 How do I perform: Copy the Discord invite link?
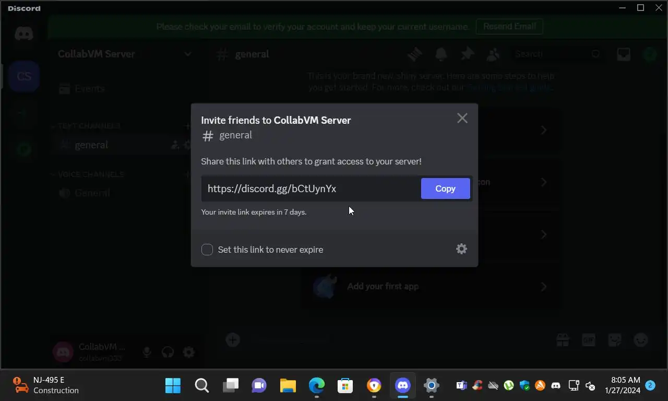tap(445, 188)
